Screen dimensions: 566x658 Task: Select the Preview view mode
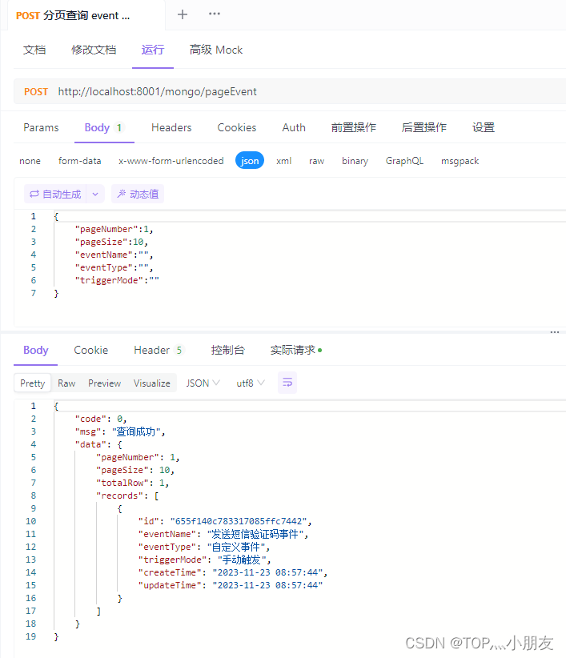[104, 383]
